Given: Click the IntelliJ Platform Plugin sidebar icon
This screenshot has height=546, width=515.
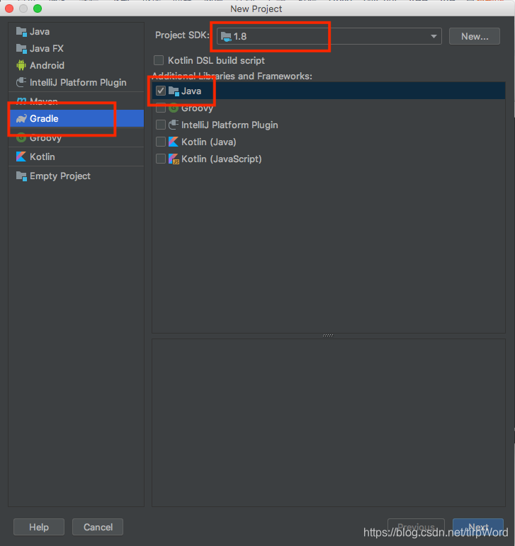Looking at the screenshot, I should point(21,83).
